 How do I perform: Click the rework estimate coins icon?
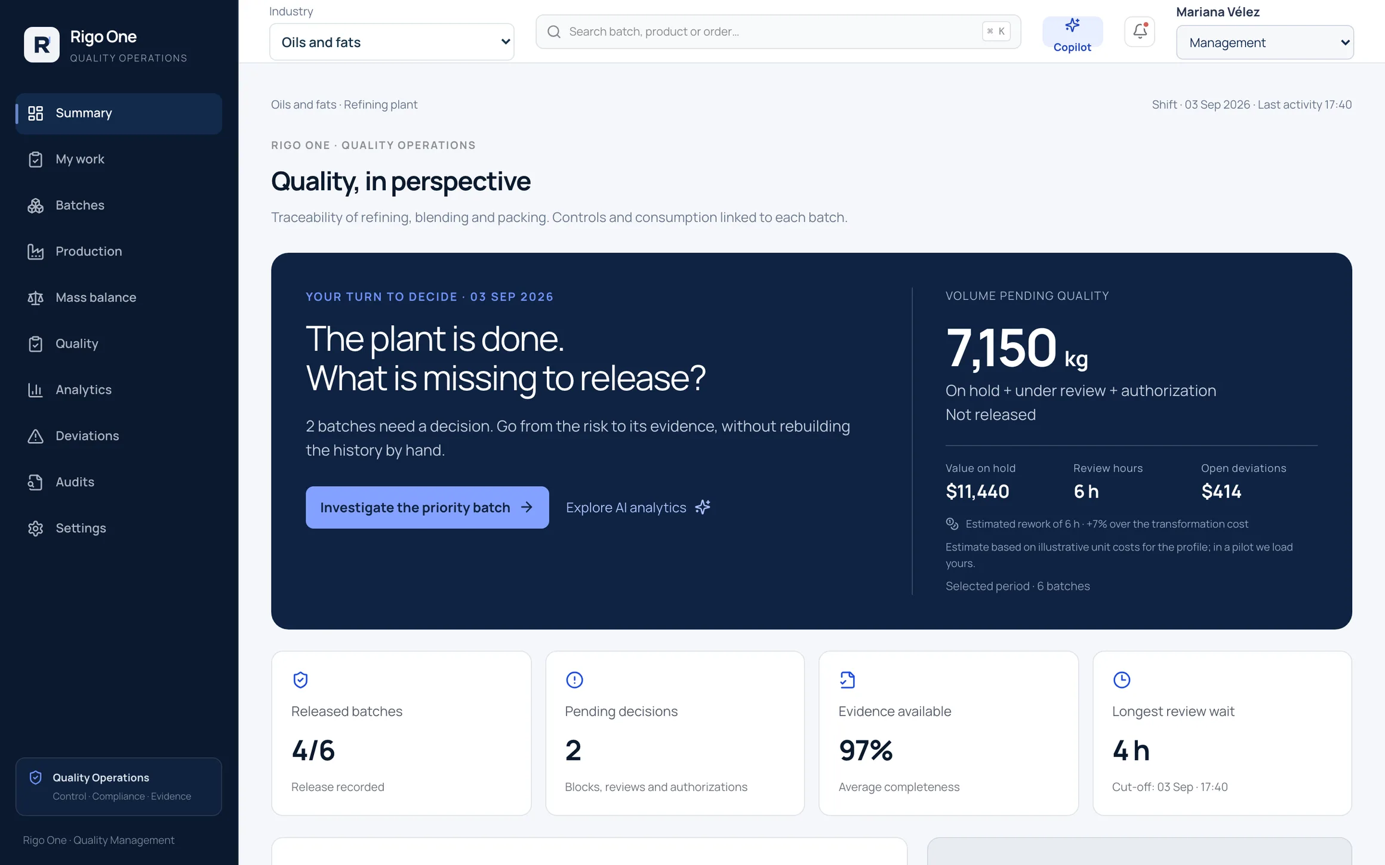[x=952, y=524]
